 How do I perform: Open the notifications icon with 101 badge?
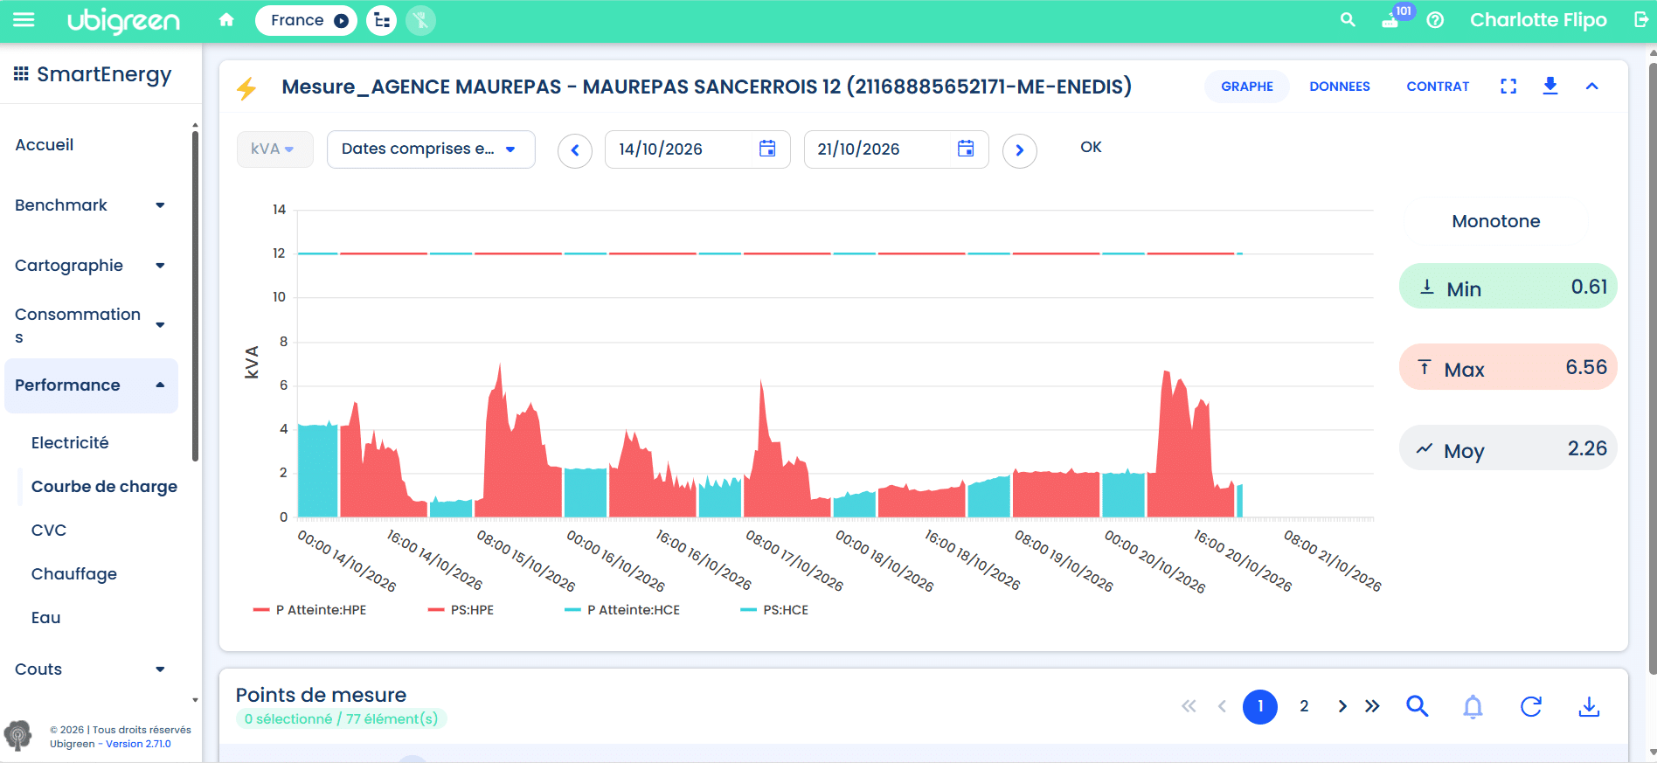[x=1391, y=20]
